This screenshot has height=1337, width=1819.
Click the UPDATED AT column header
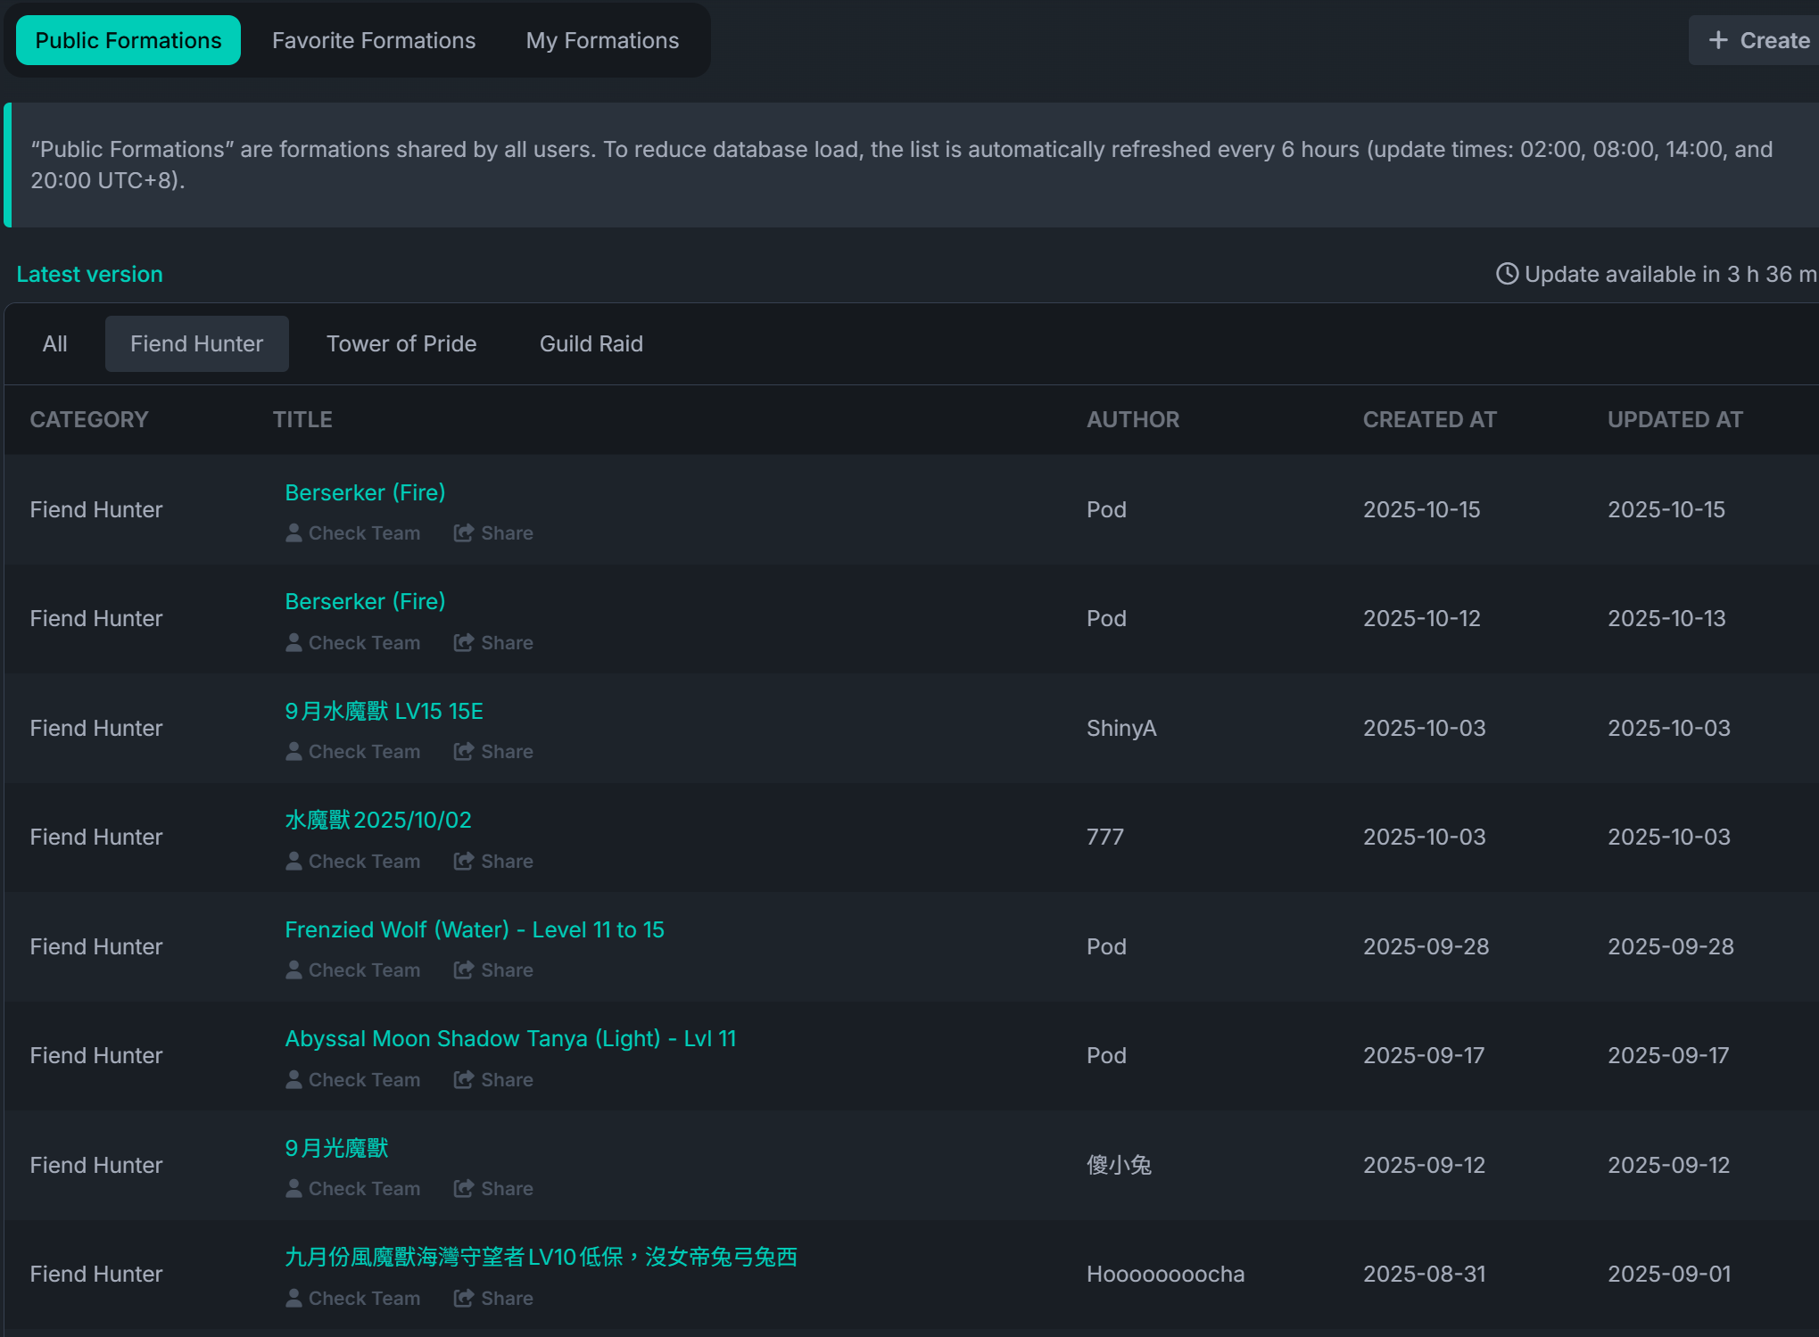tap(1674, 419)
